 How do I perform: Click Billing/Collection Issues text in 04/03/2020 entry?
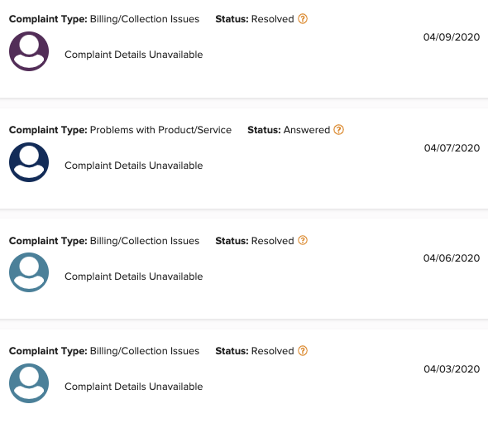[x=145, y=351]
